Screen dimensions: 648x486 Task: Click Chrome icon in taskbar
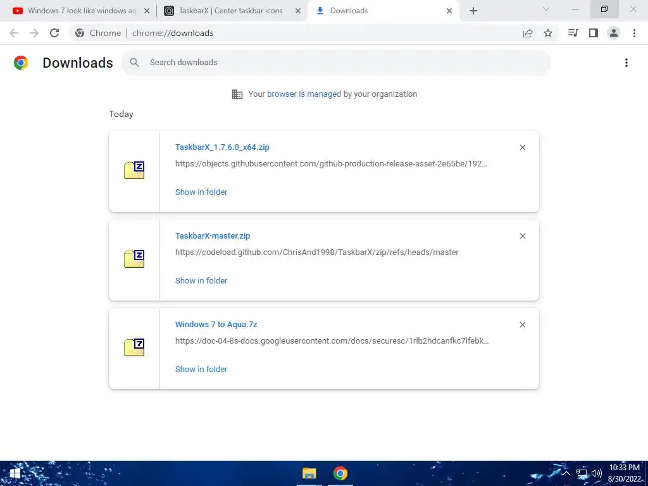click(340, 473)
